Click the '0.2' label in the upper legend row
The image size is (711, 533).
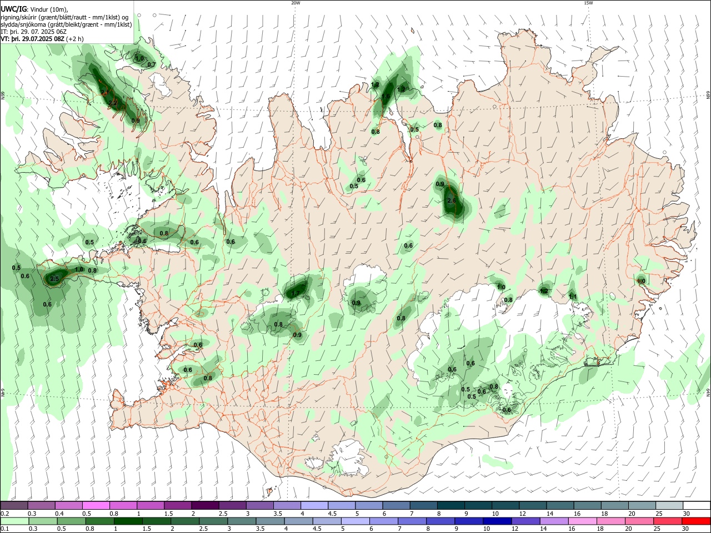click(4, 514)
